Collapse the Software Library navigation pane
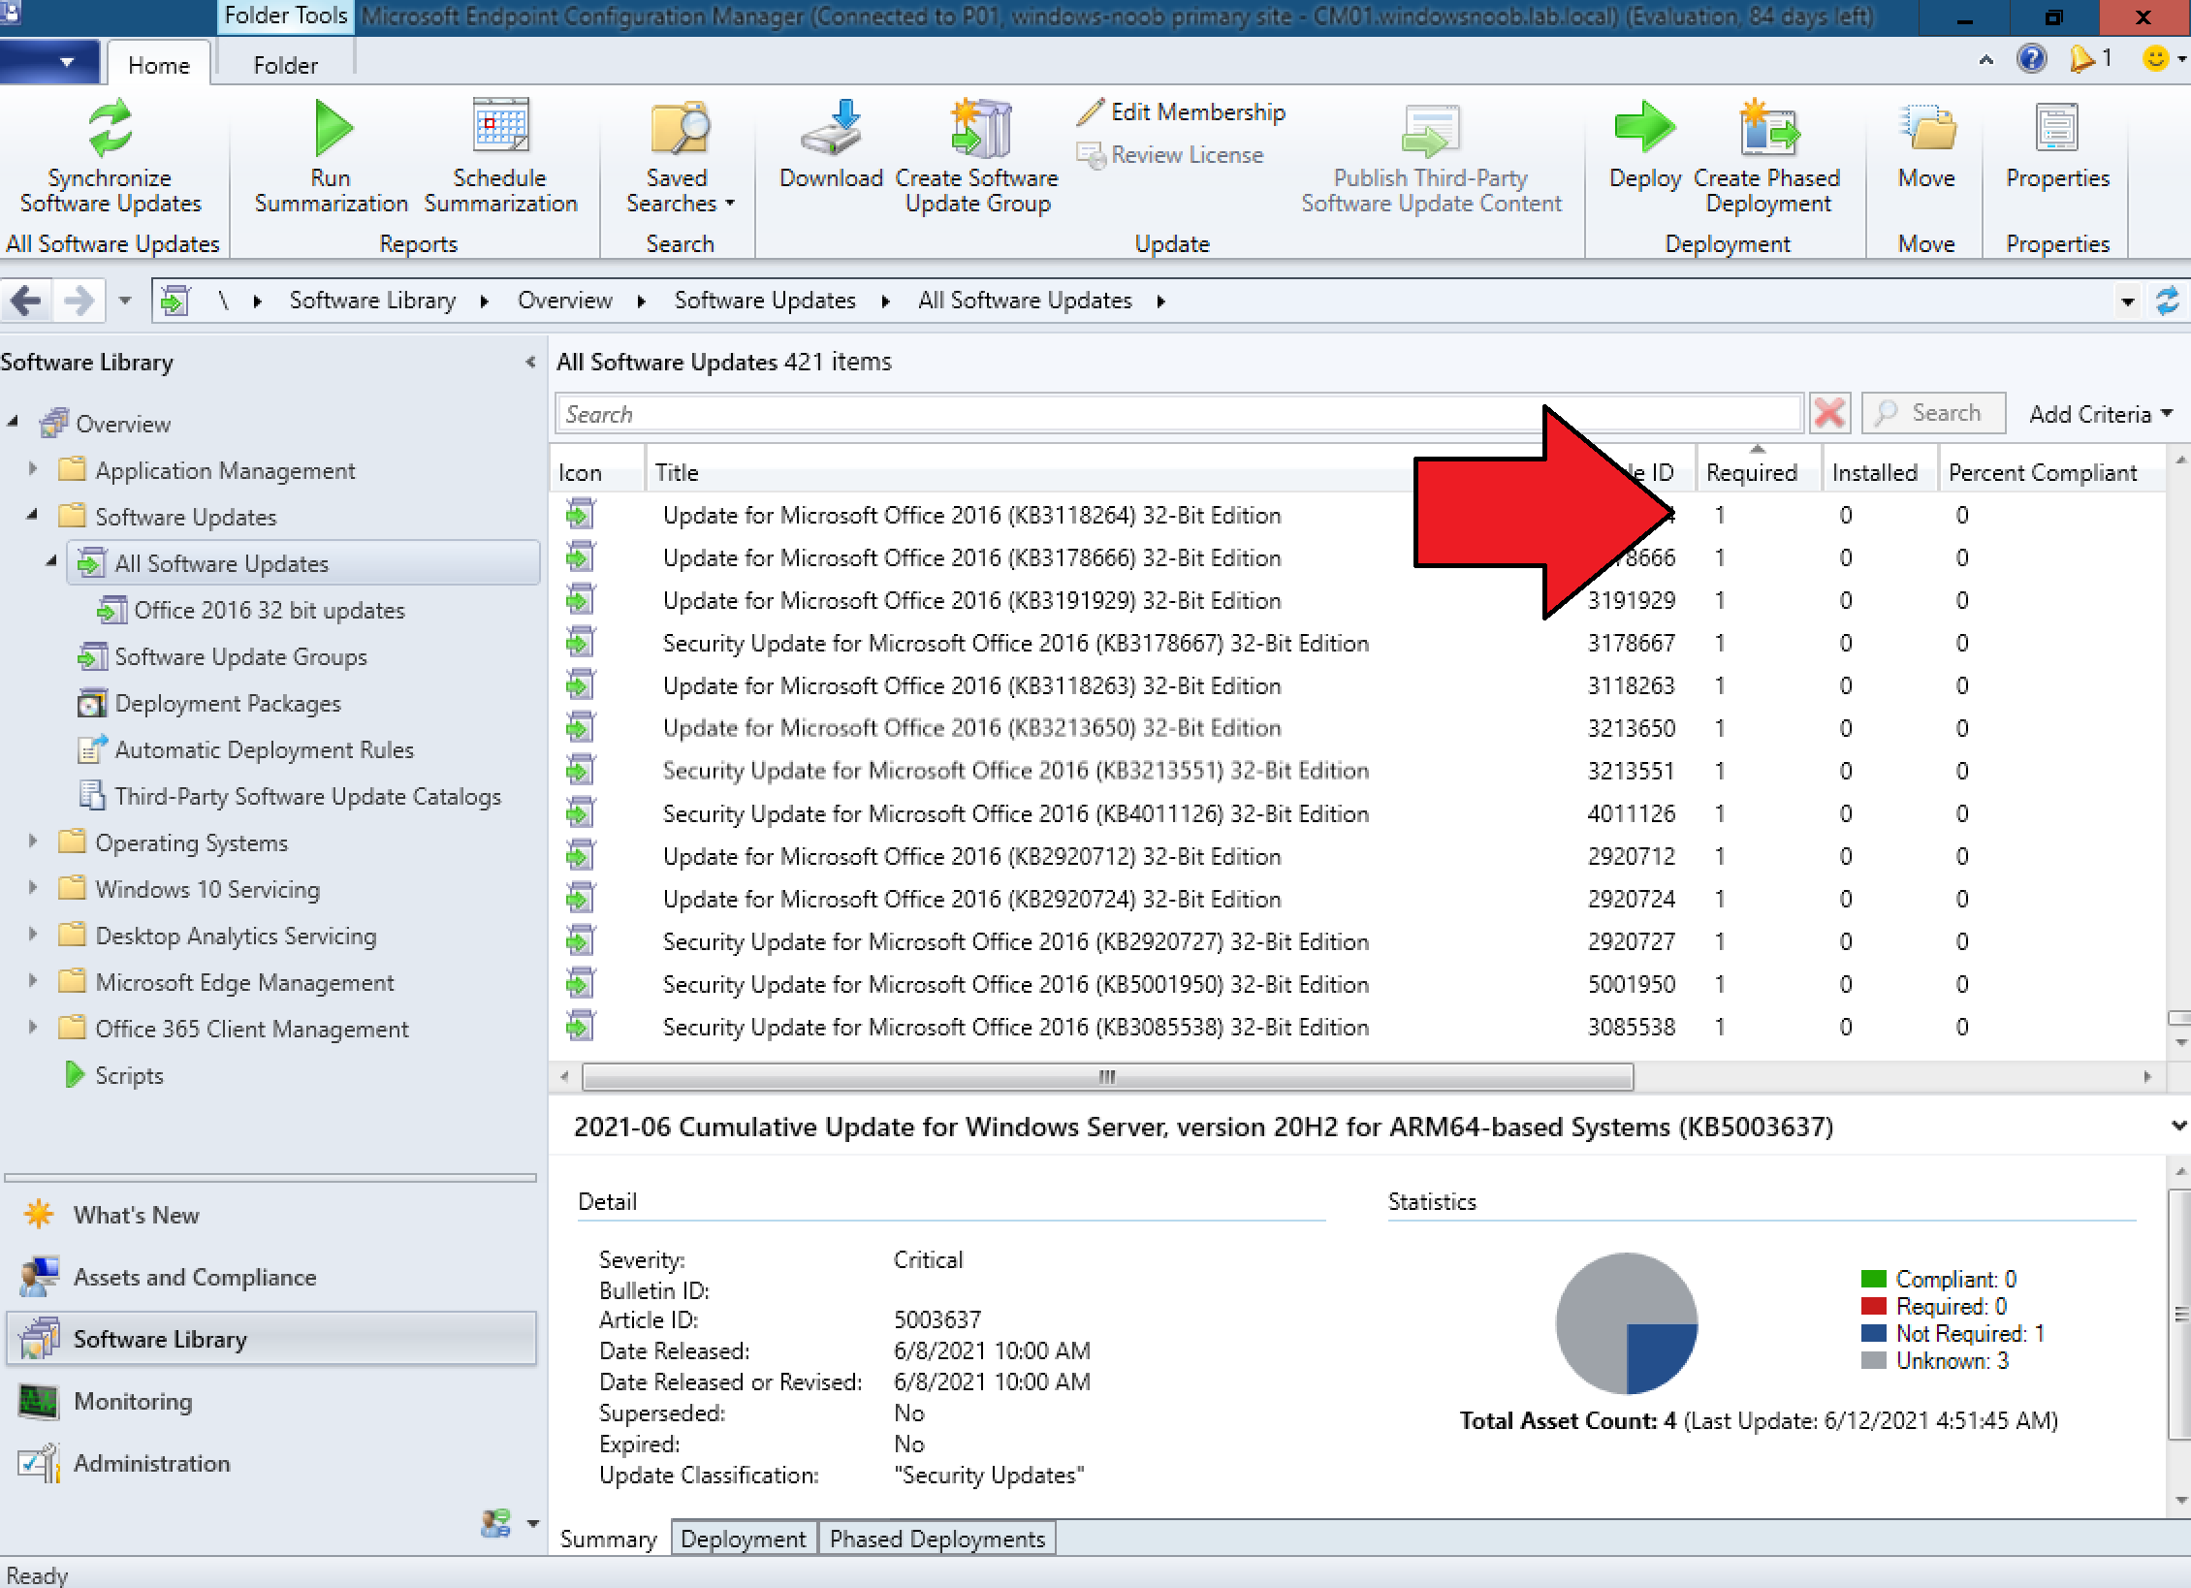 click(x=530, y=362)
